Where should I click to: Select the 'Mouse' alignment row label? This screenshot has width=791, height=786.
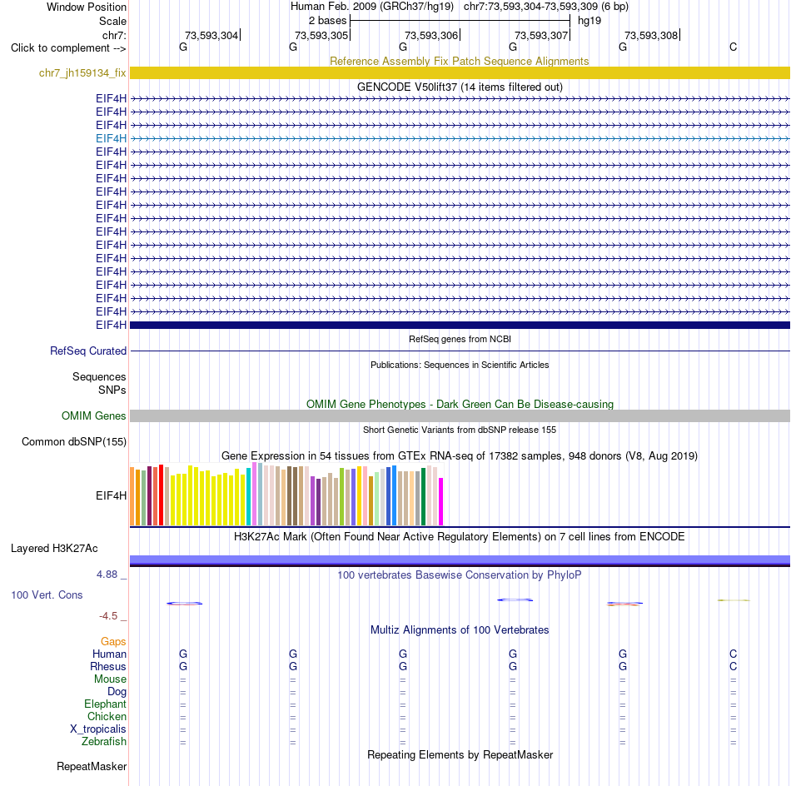[110, 679]
